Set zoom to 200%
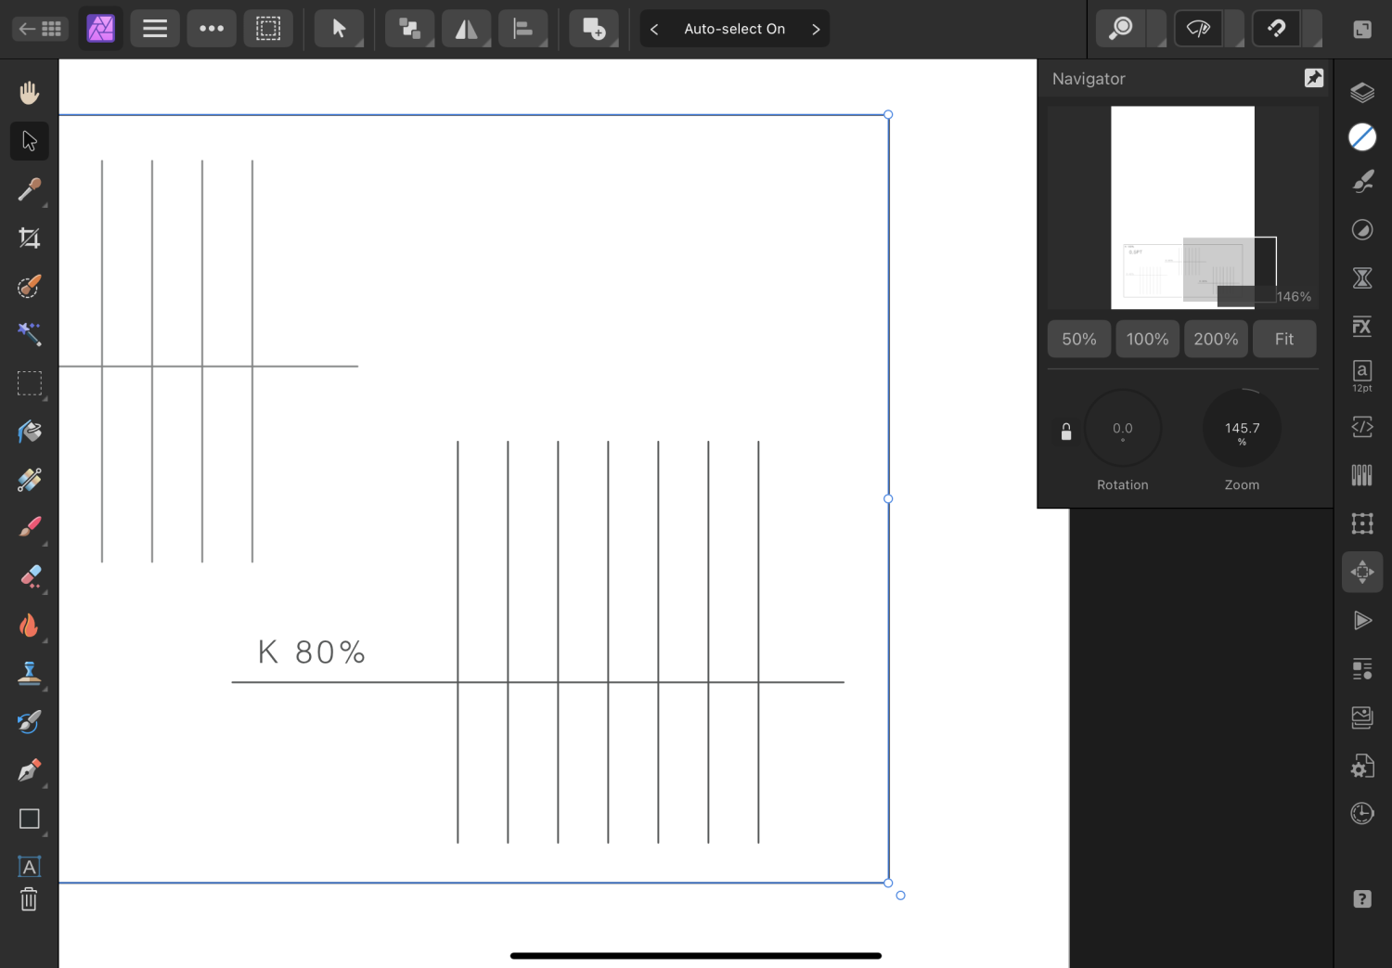Viewport: 1392px width, 968px height. click(1216, 339)
